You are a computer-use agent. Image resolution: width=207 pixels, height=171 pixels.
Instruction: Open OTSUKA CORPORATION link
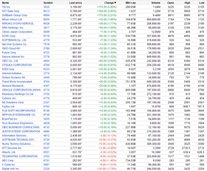(17, 65)
